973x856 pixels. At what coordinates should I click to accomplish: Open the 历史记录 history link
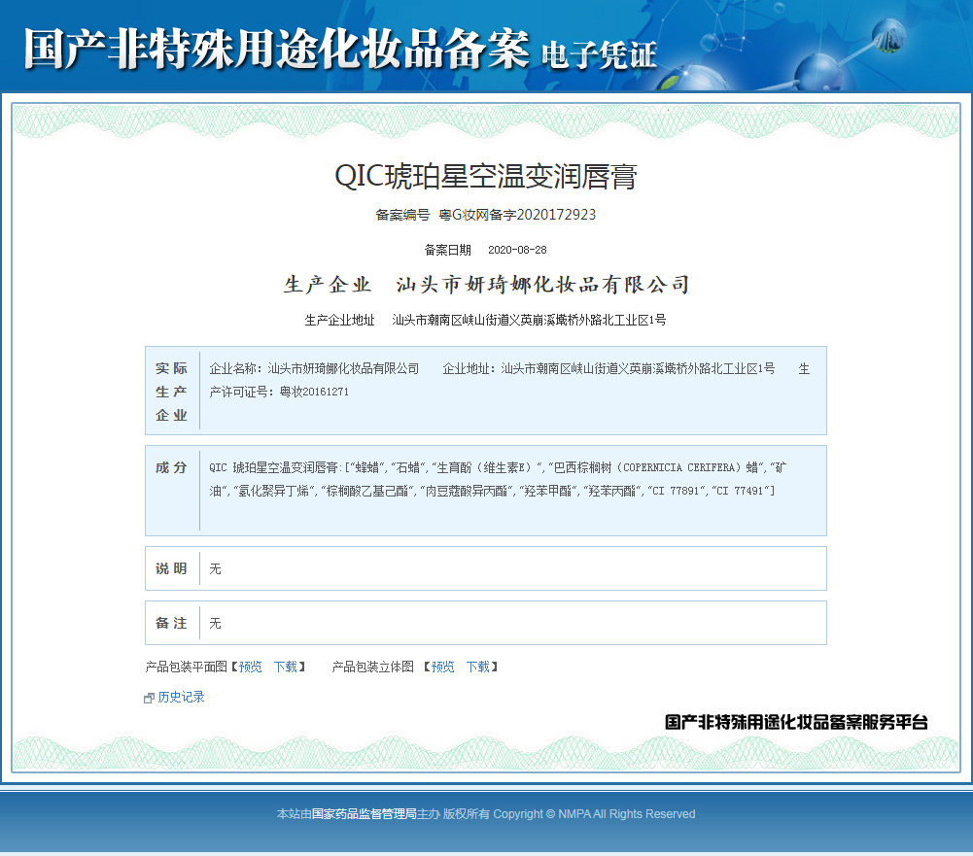click(x=181, y=697)
